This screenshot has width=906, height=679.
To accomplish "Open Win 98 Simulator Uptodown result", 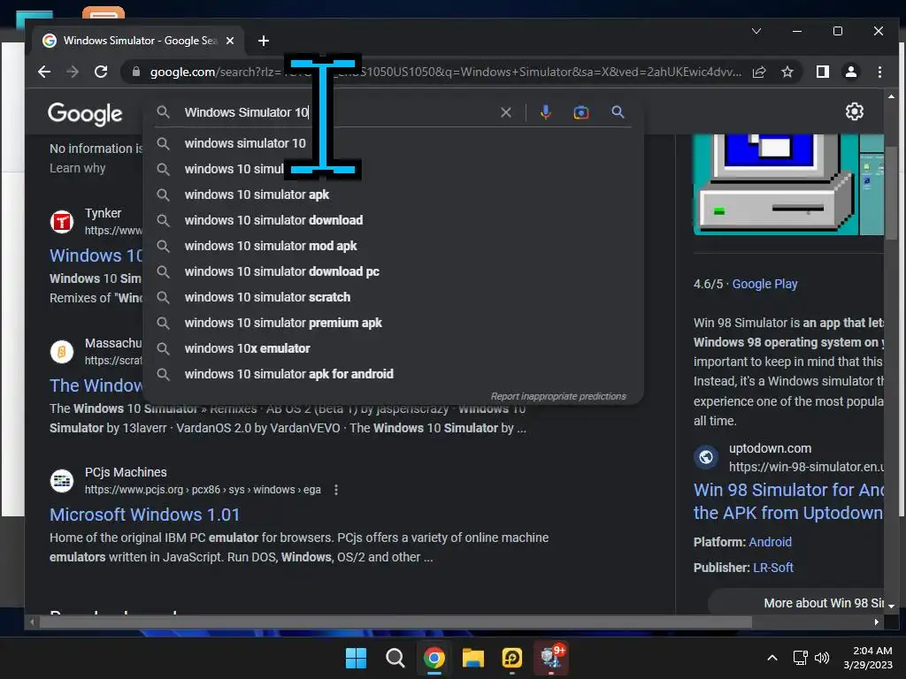I will pyautogui.click(x=788, y=501).
